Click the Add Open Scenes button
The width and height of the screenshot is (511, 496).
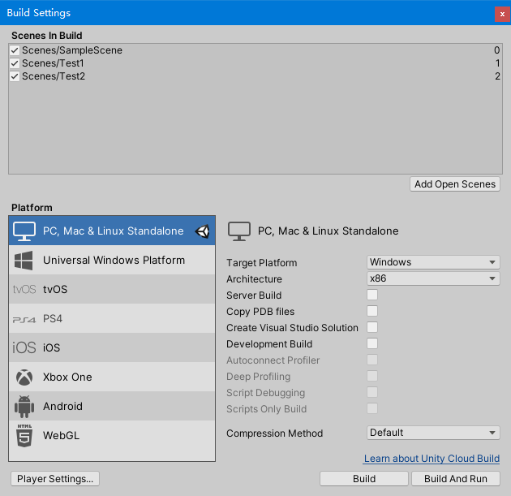(x=455, y=184)
